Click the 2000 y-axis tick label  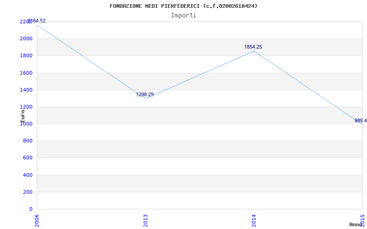pyautogui.click(x=26, y=39)
